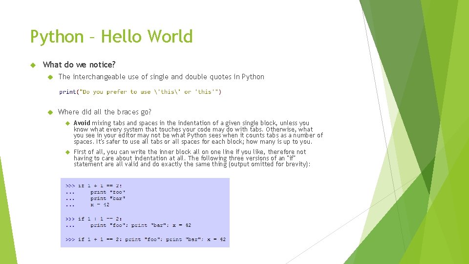This screenshot has height=264, width=469.
Task: Click the first ">>> if 1 + 1 == 2:" code line
Action: click(x=94, y=186)
